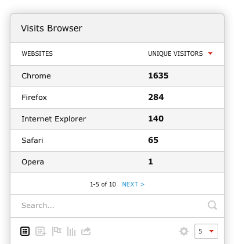Switch to the table with more metrics icon

[x=41, y=231]
